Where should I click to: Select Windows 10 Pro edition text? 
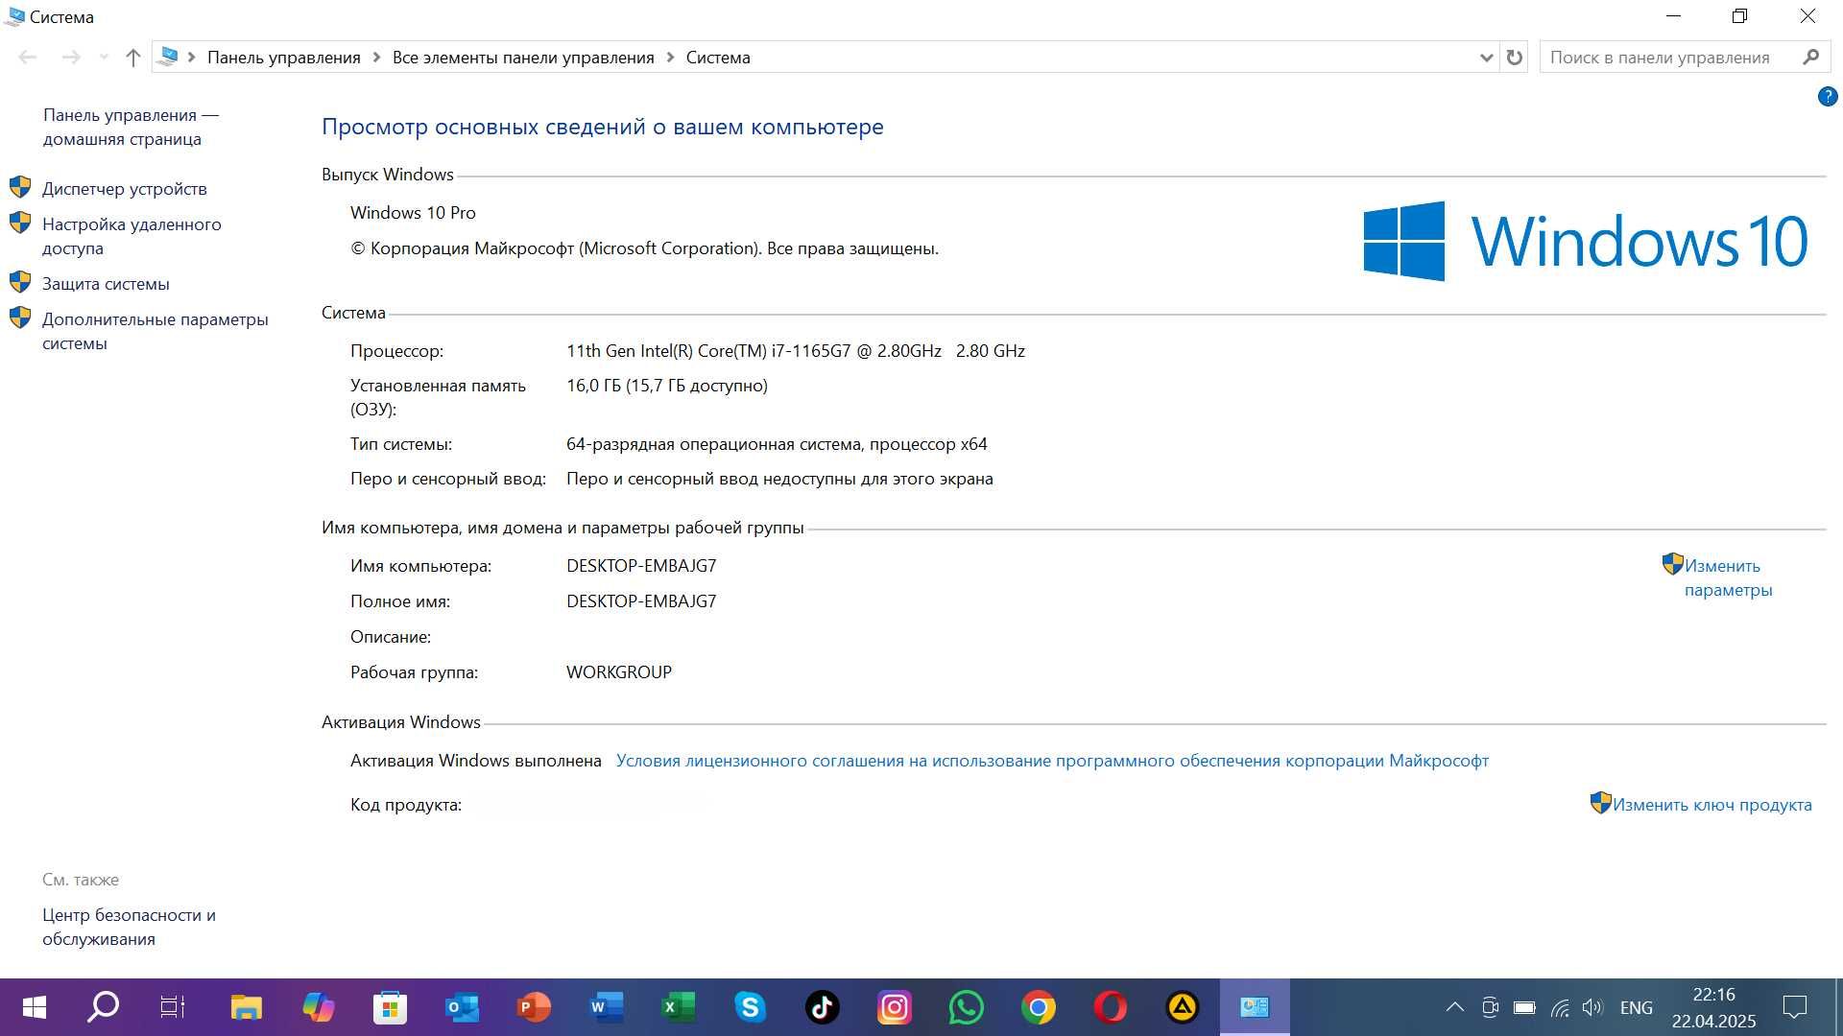point(413,213)
